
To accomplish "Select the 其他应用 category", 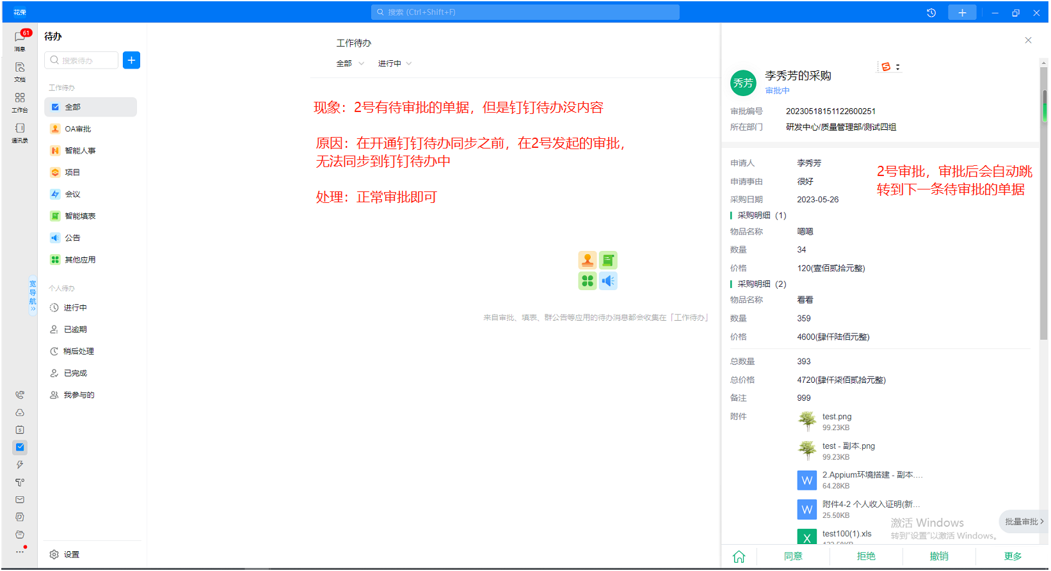I will (91, 259).
